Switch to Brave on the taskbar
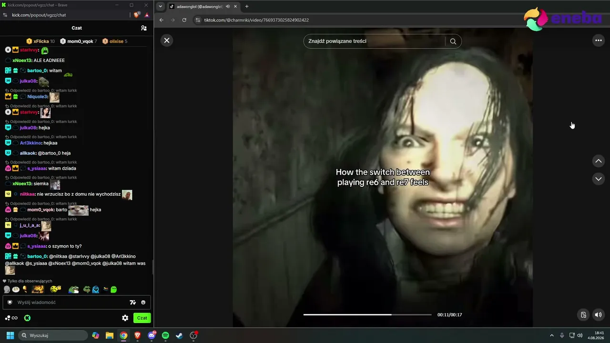Screen dimensions: 610x343 coord(137,335)
